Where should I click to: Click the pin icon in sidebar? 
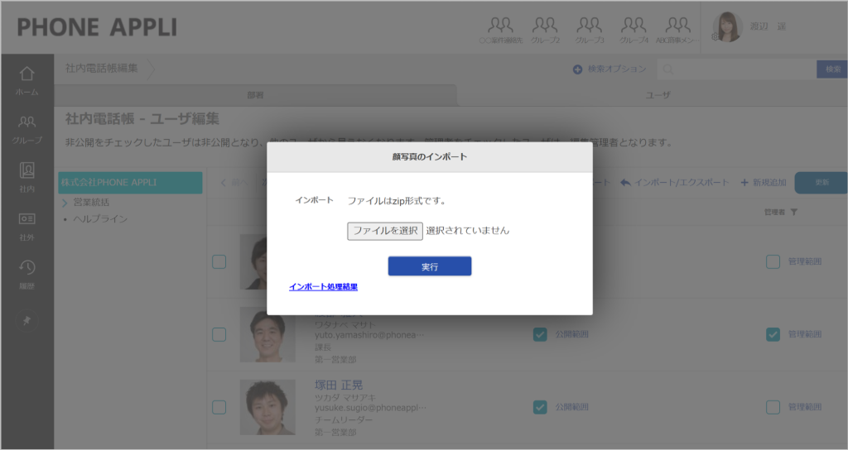tap(27, 320)
